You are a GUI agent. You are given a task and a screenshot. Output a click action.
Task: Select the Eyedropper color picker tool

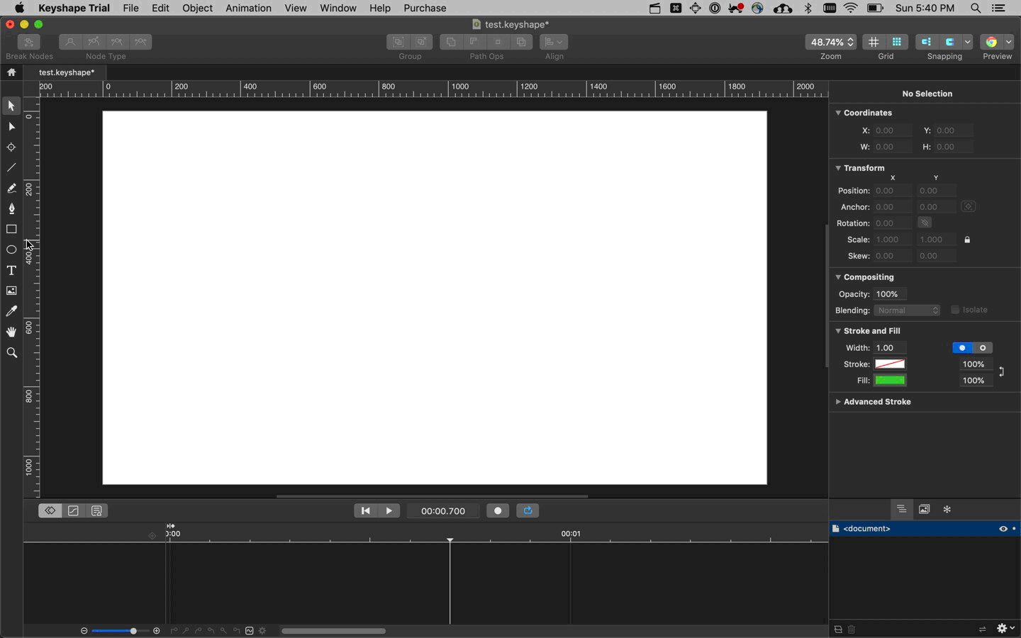(11, 311)
